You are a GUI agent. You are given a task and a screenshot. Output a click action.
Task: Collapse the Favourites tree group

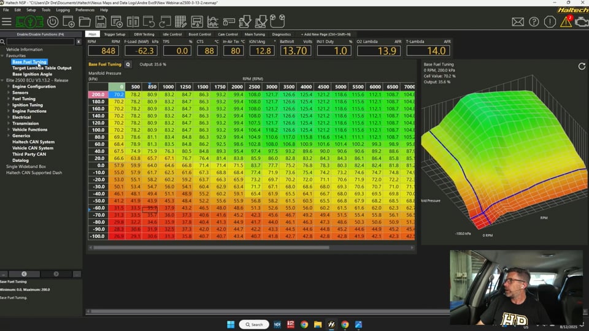click(x=2, y=56)
